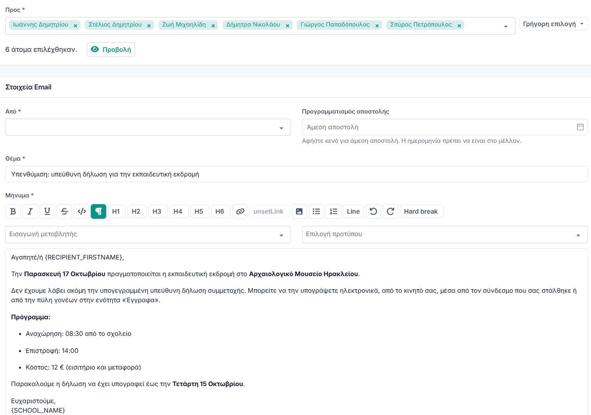
Task: Insert an image into the message
Action: (x=299, y=212)
